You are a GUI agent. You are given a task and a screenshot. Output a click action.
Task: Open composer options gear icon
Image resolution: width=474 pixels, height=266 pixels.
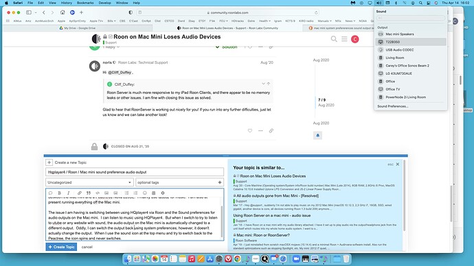click(x=163, y=193)
